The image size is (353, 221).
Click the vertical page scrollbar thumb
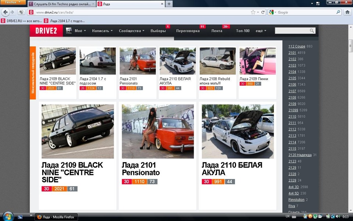pos(350,46)
